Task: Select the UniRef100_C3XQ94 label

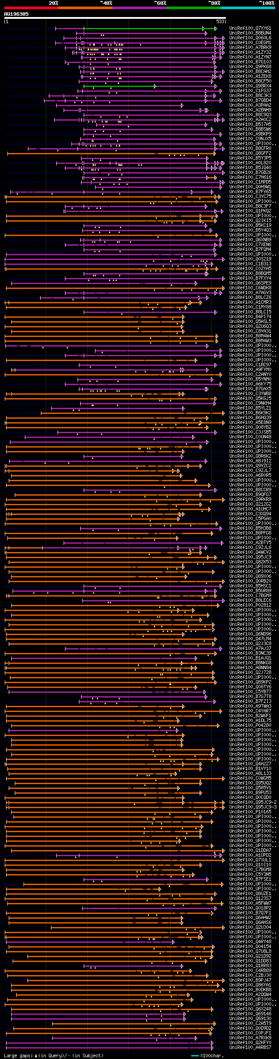Action: [250, 514]
